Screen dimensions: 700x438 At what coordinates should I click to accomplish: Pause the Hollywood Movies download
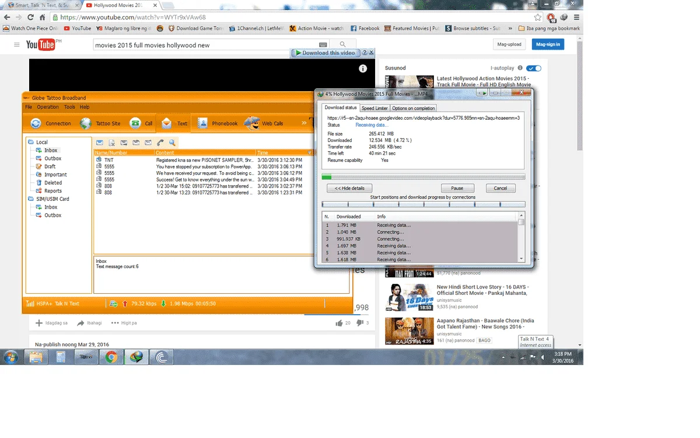(x=457, y=188)
